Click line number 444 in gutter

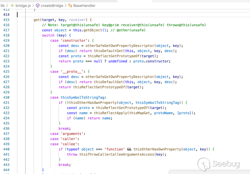[7, 170]
